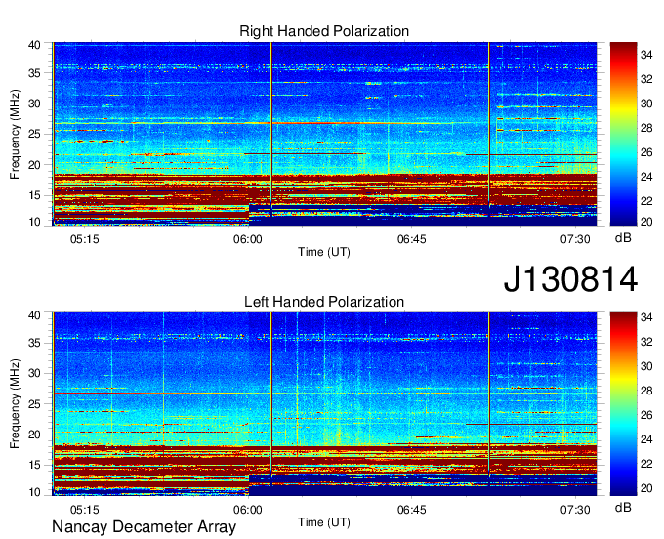Click the Time (UT) label under Right Handed plot
The image size is (664, 539).
click(x=324, y=252)
